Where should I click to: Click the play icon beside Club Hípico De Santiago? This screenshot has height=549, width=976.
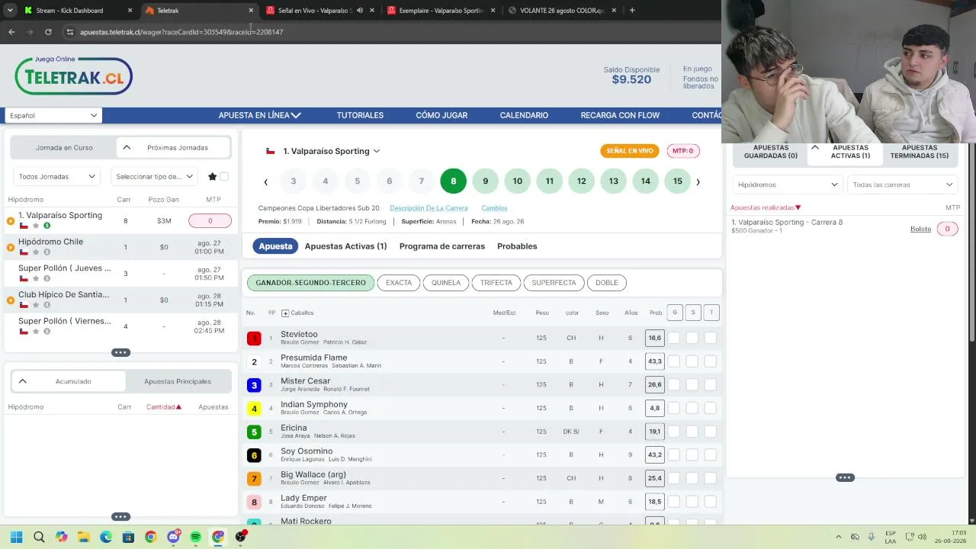(11, 300)
